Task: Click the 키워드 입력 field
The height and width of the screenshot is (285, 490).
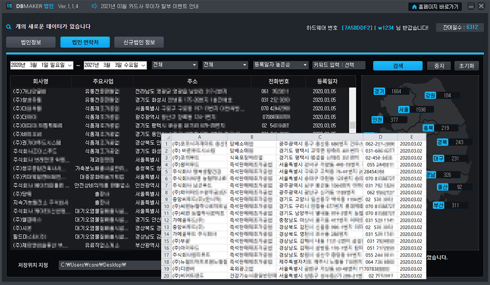Action: click(x=339, y=65)
